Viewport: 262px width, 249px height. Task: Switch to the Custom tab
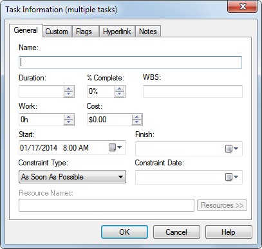tap(57, 32)
